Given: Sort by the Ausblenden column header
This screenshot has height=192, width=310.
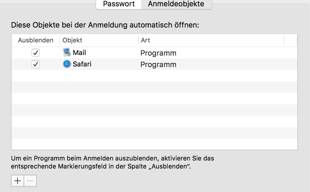Looking at the screenshot, I should pyautogui.click(x=36, y=40).
